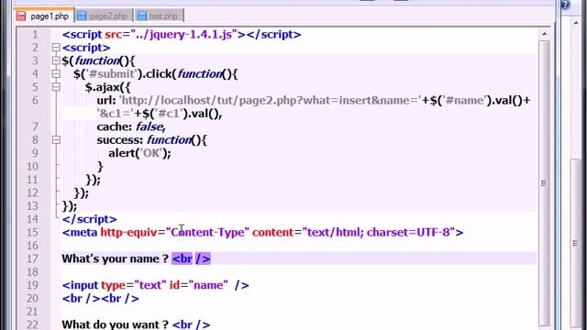
Task: Click line number 22 in the margin
Action: [33, 324]
